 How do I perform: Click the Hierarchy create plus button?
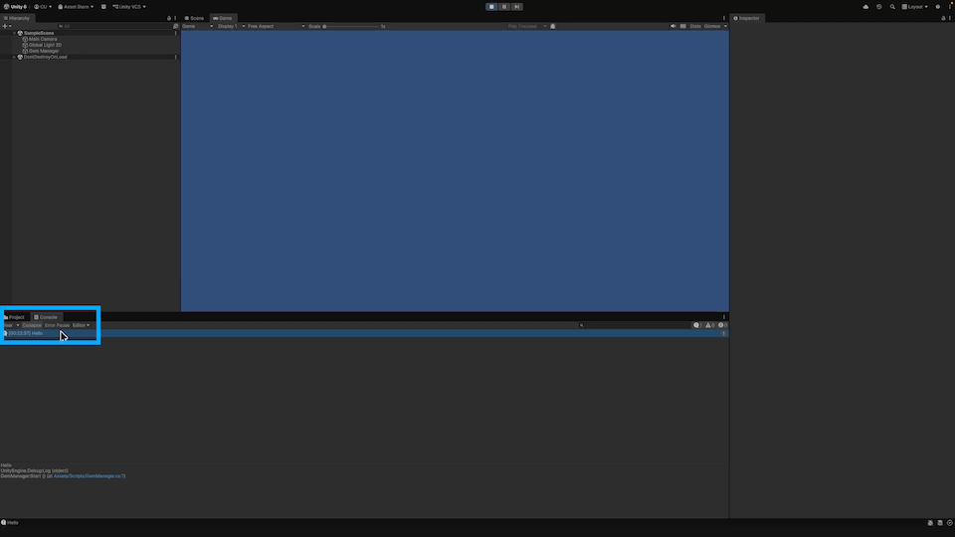pyautogui.click(x=6, y=26)
